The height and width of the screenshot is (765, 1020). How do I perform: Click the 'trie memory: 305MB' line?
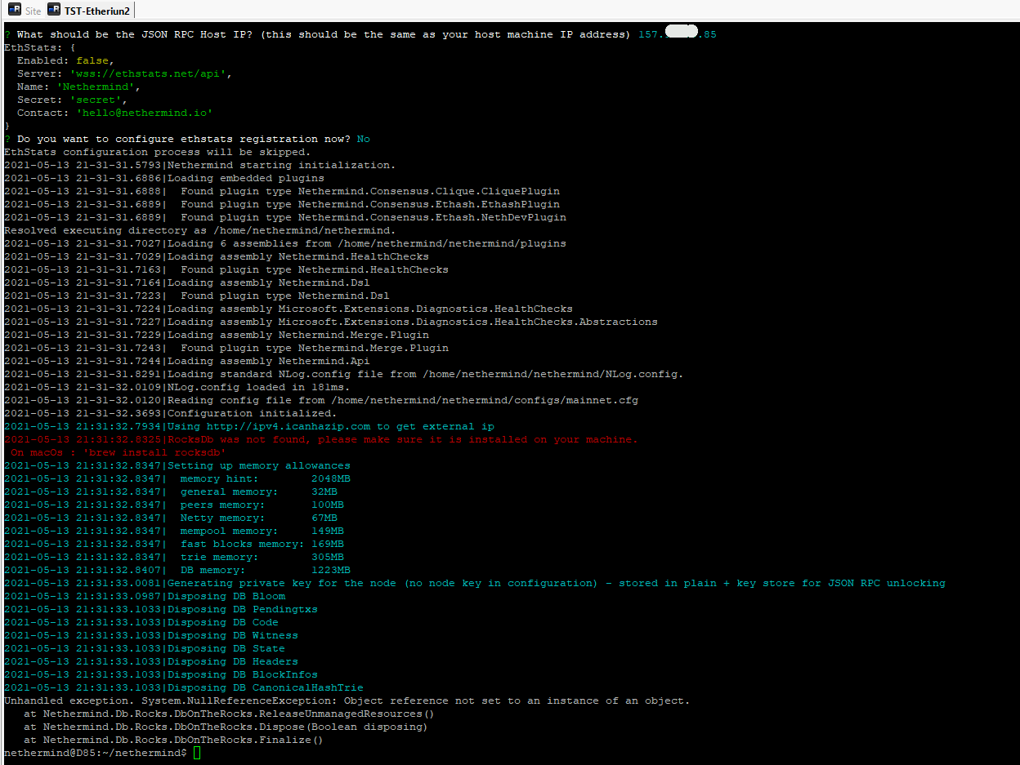tap(174, 557)
